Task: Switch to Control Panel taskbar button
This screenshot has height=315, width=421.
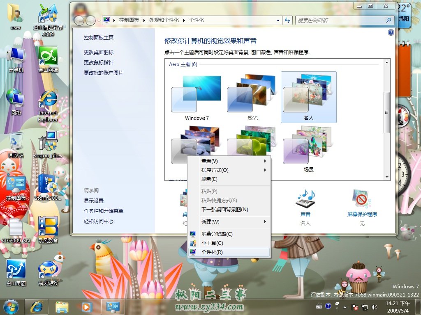Action: (113, 307)
